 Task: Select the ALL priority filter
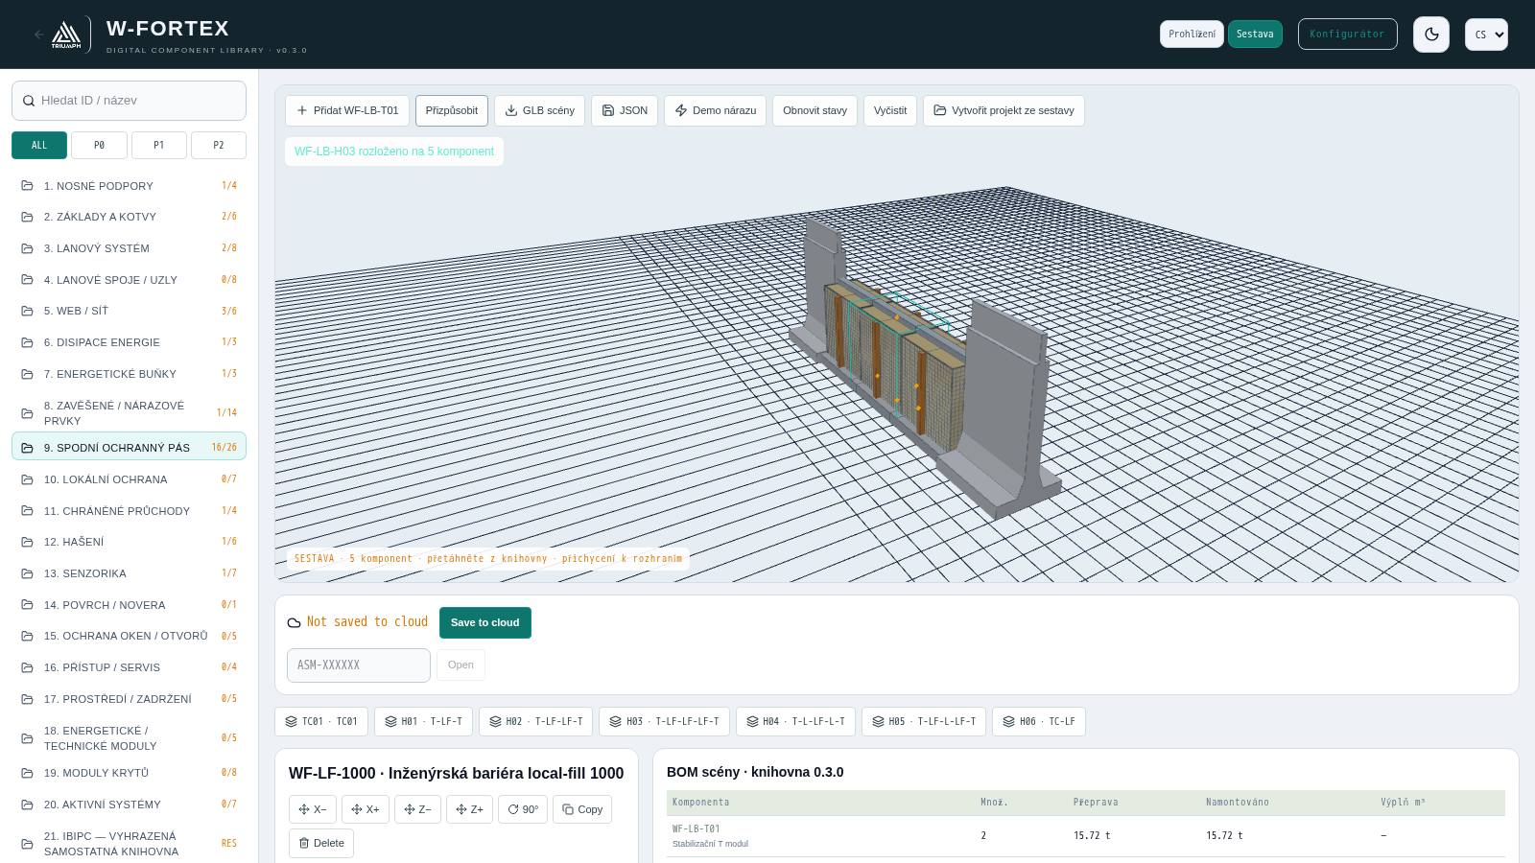coord(39,145)
